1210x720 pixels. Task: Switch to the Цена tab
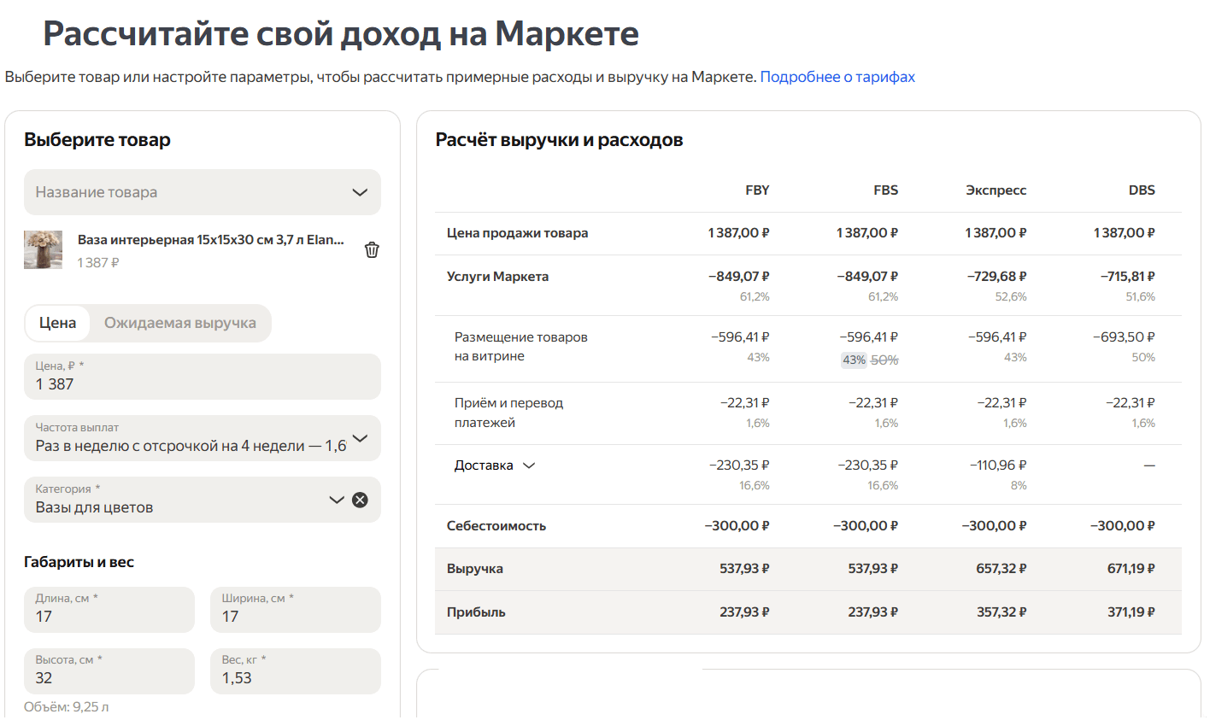coord(57,323)
